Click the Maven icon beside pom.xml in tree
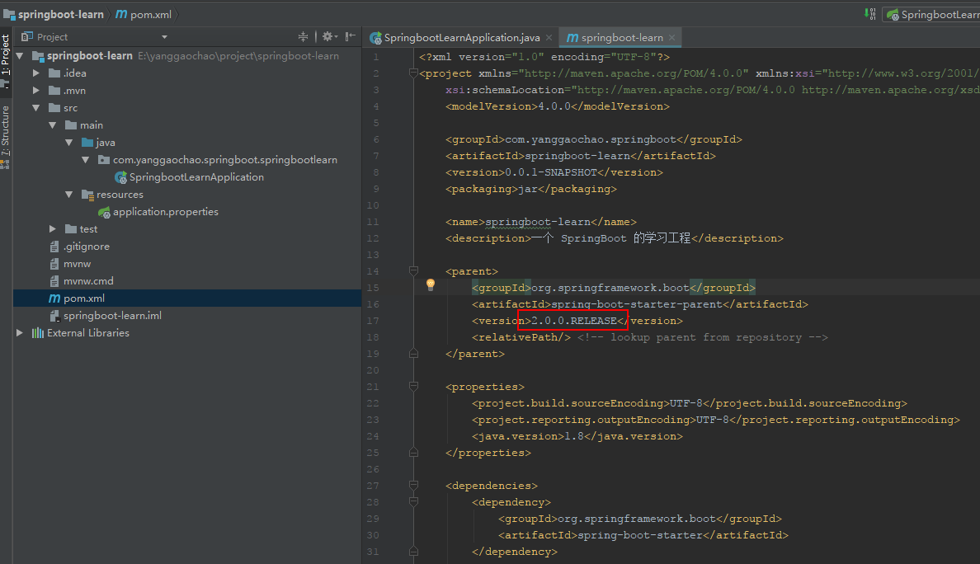The width and height of the screenshot is (980, 564). click(x=55, y=298)
